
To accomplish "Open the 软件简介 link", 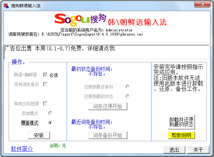I will tap(22, 149).
